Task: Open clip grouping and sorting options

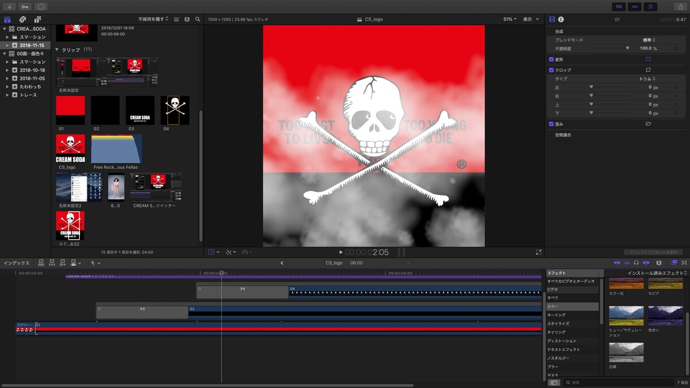Action: [x=187, y=19]
